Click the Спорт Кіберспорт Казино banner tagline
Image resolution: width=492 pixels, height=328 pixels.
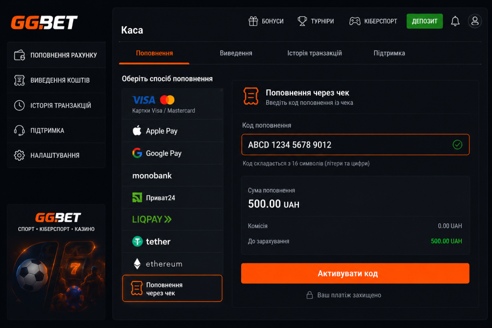56,229
